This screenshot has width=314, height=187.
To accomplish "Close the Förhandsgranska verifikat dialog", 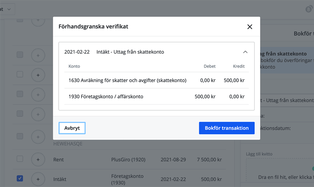I will 250,27.
